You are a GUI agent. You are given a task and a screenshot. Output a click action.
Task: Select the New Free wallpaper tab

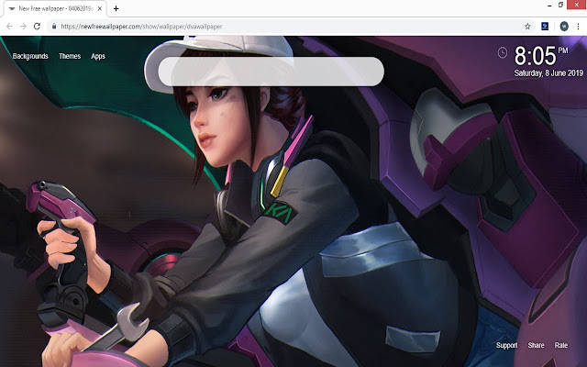55,8
